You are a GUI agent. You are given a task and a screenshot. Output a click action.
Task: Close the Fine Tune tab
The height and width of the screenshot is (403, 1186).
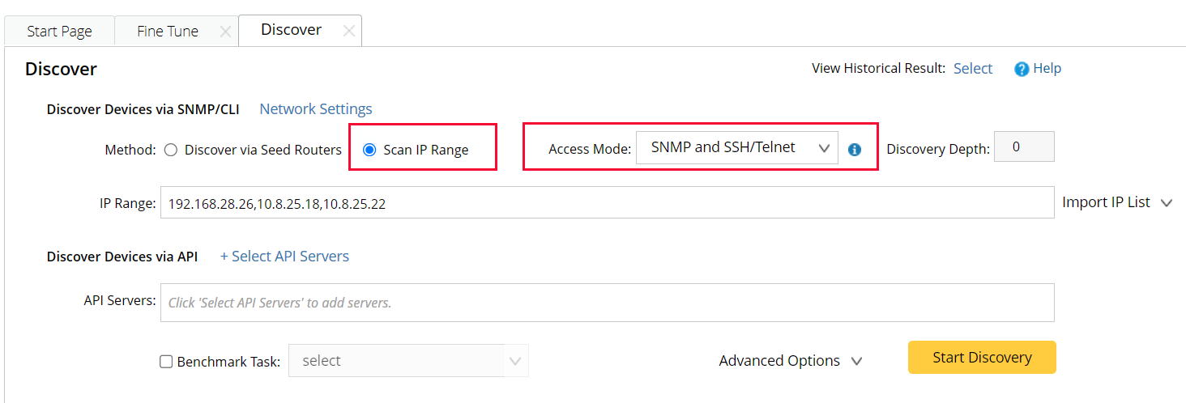(x=225, y=32)
